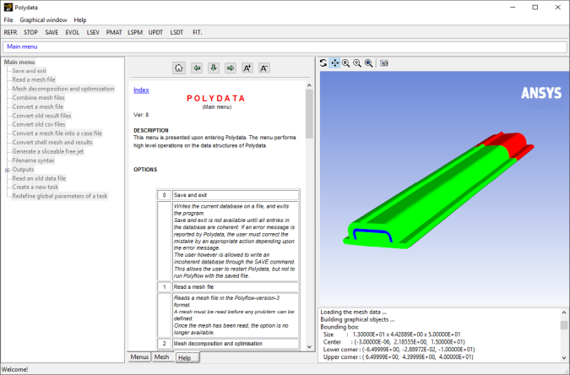Click the green down arrow help icon
The width and height of the screenshot is (570, 375).
[213, 68]
